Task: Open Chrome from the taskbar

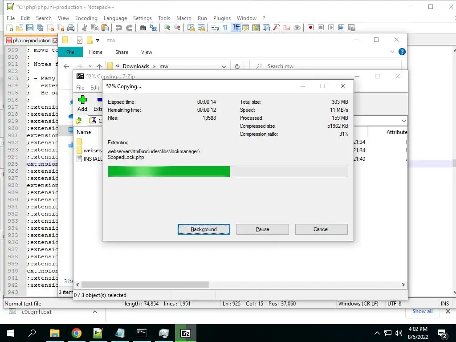Action: point(76,333)
